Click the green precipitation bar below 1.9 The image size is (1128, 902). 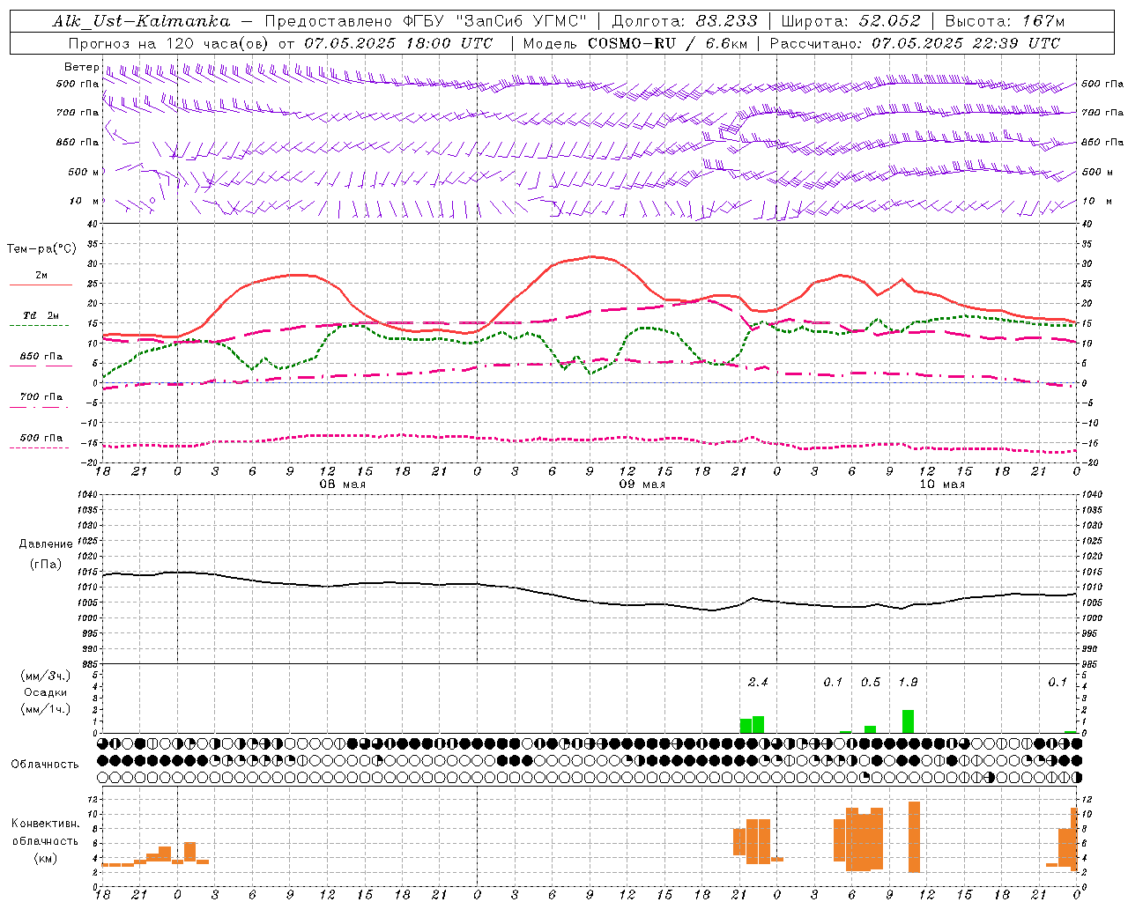(x=908, y=721)
